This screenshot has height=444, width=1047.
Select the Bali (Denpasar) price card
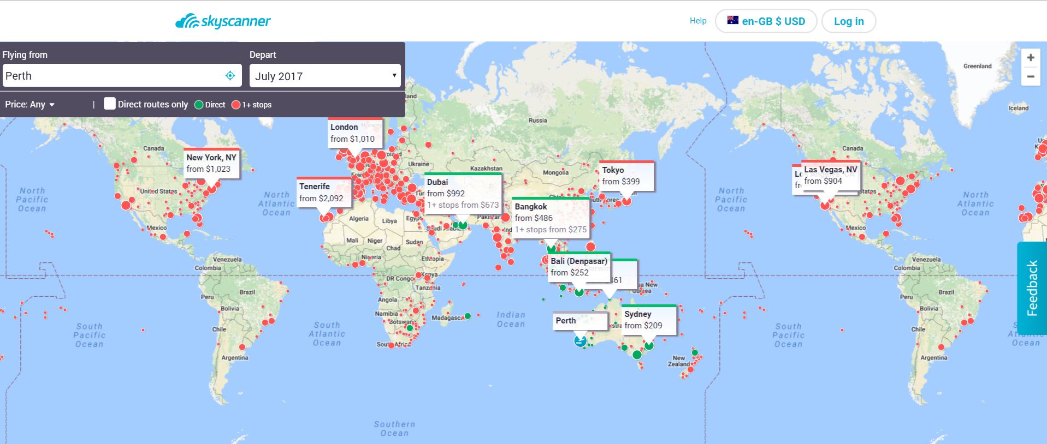point(579,267)
